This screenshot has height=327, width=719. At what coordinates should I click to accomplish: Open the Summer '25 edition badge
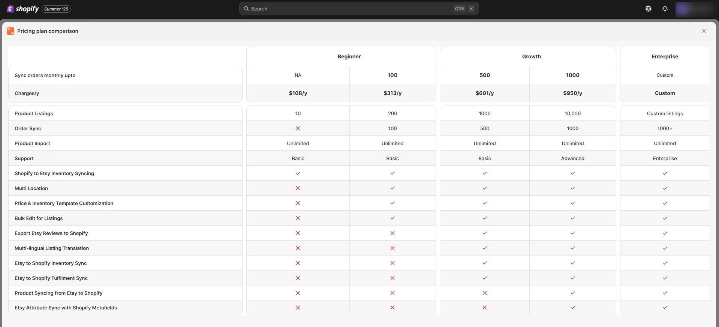click(56, 9)
